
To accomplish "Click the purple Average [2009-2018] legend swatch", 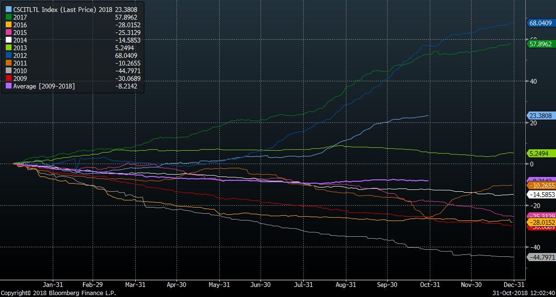I will (x=7, y=86).
